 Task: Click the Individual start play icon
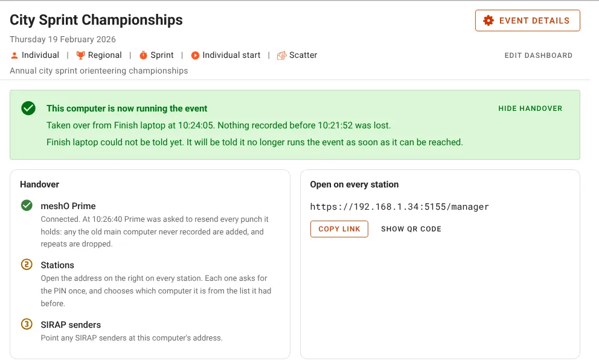pyautogui.click(x=195, y=55)
